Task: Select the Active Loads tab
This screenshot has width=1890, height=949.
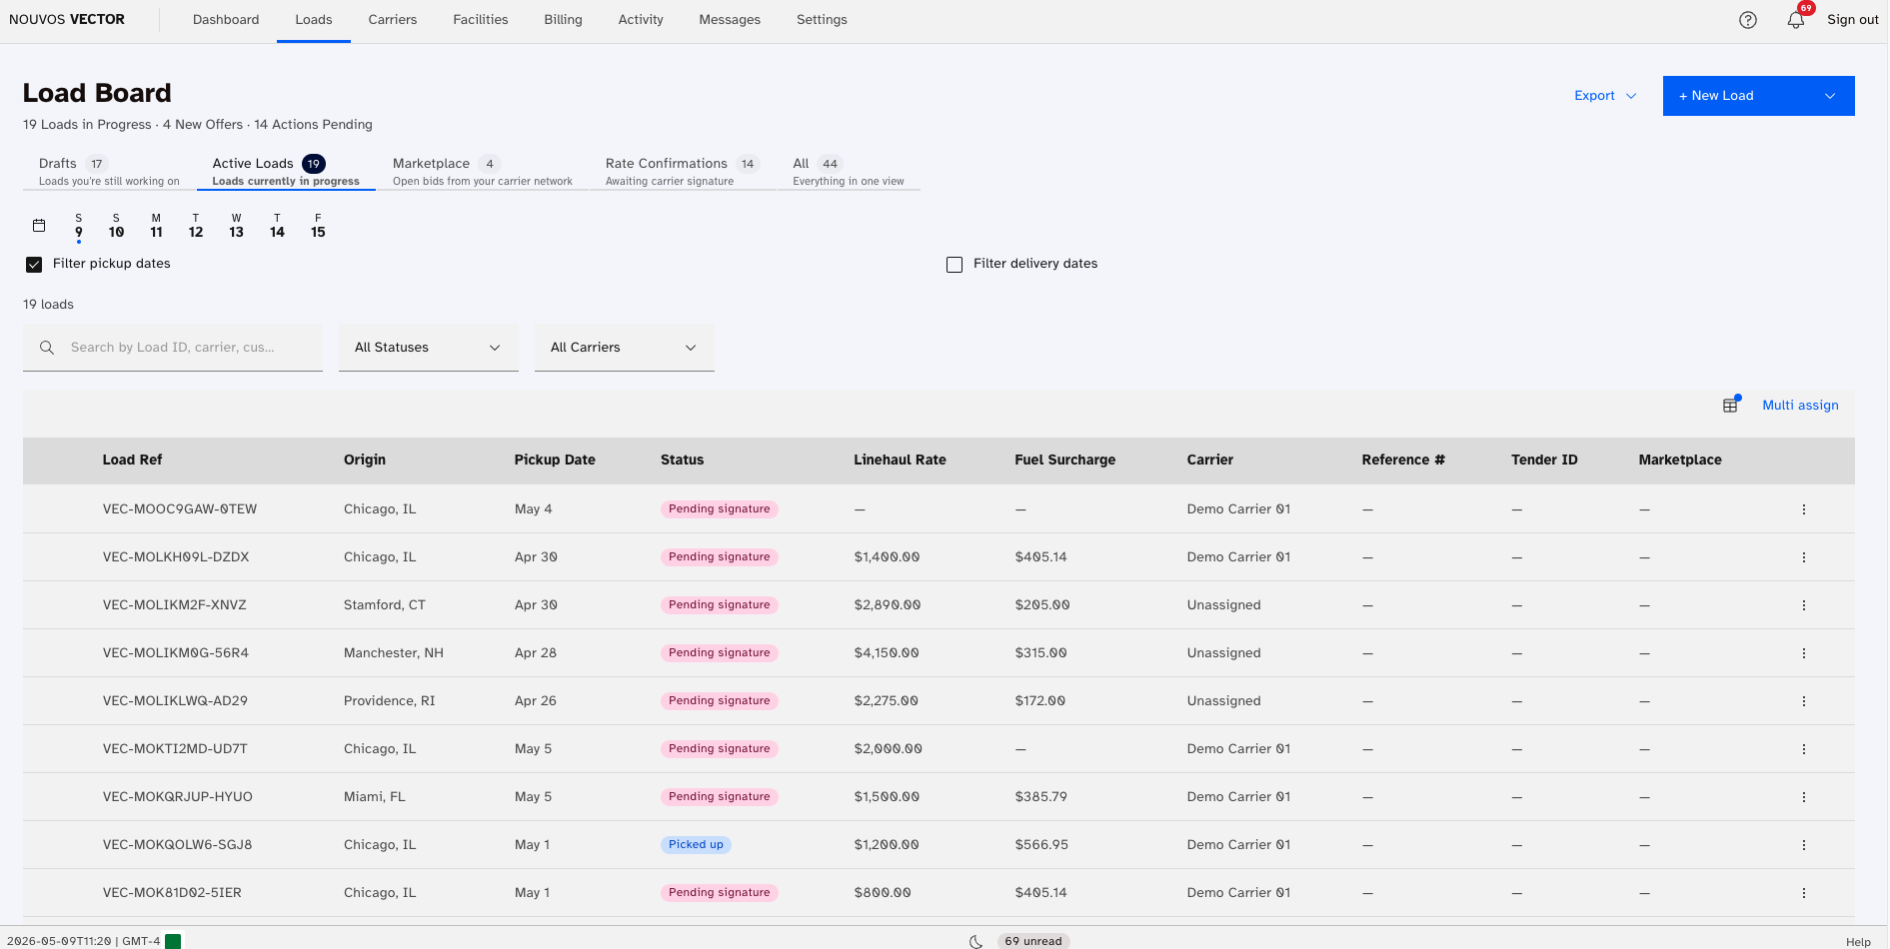Action: coord(286,171)
